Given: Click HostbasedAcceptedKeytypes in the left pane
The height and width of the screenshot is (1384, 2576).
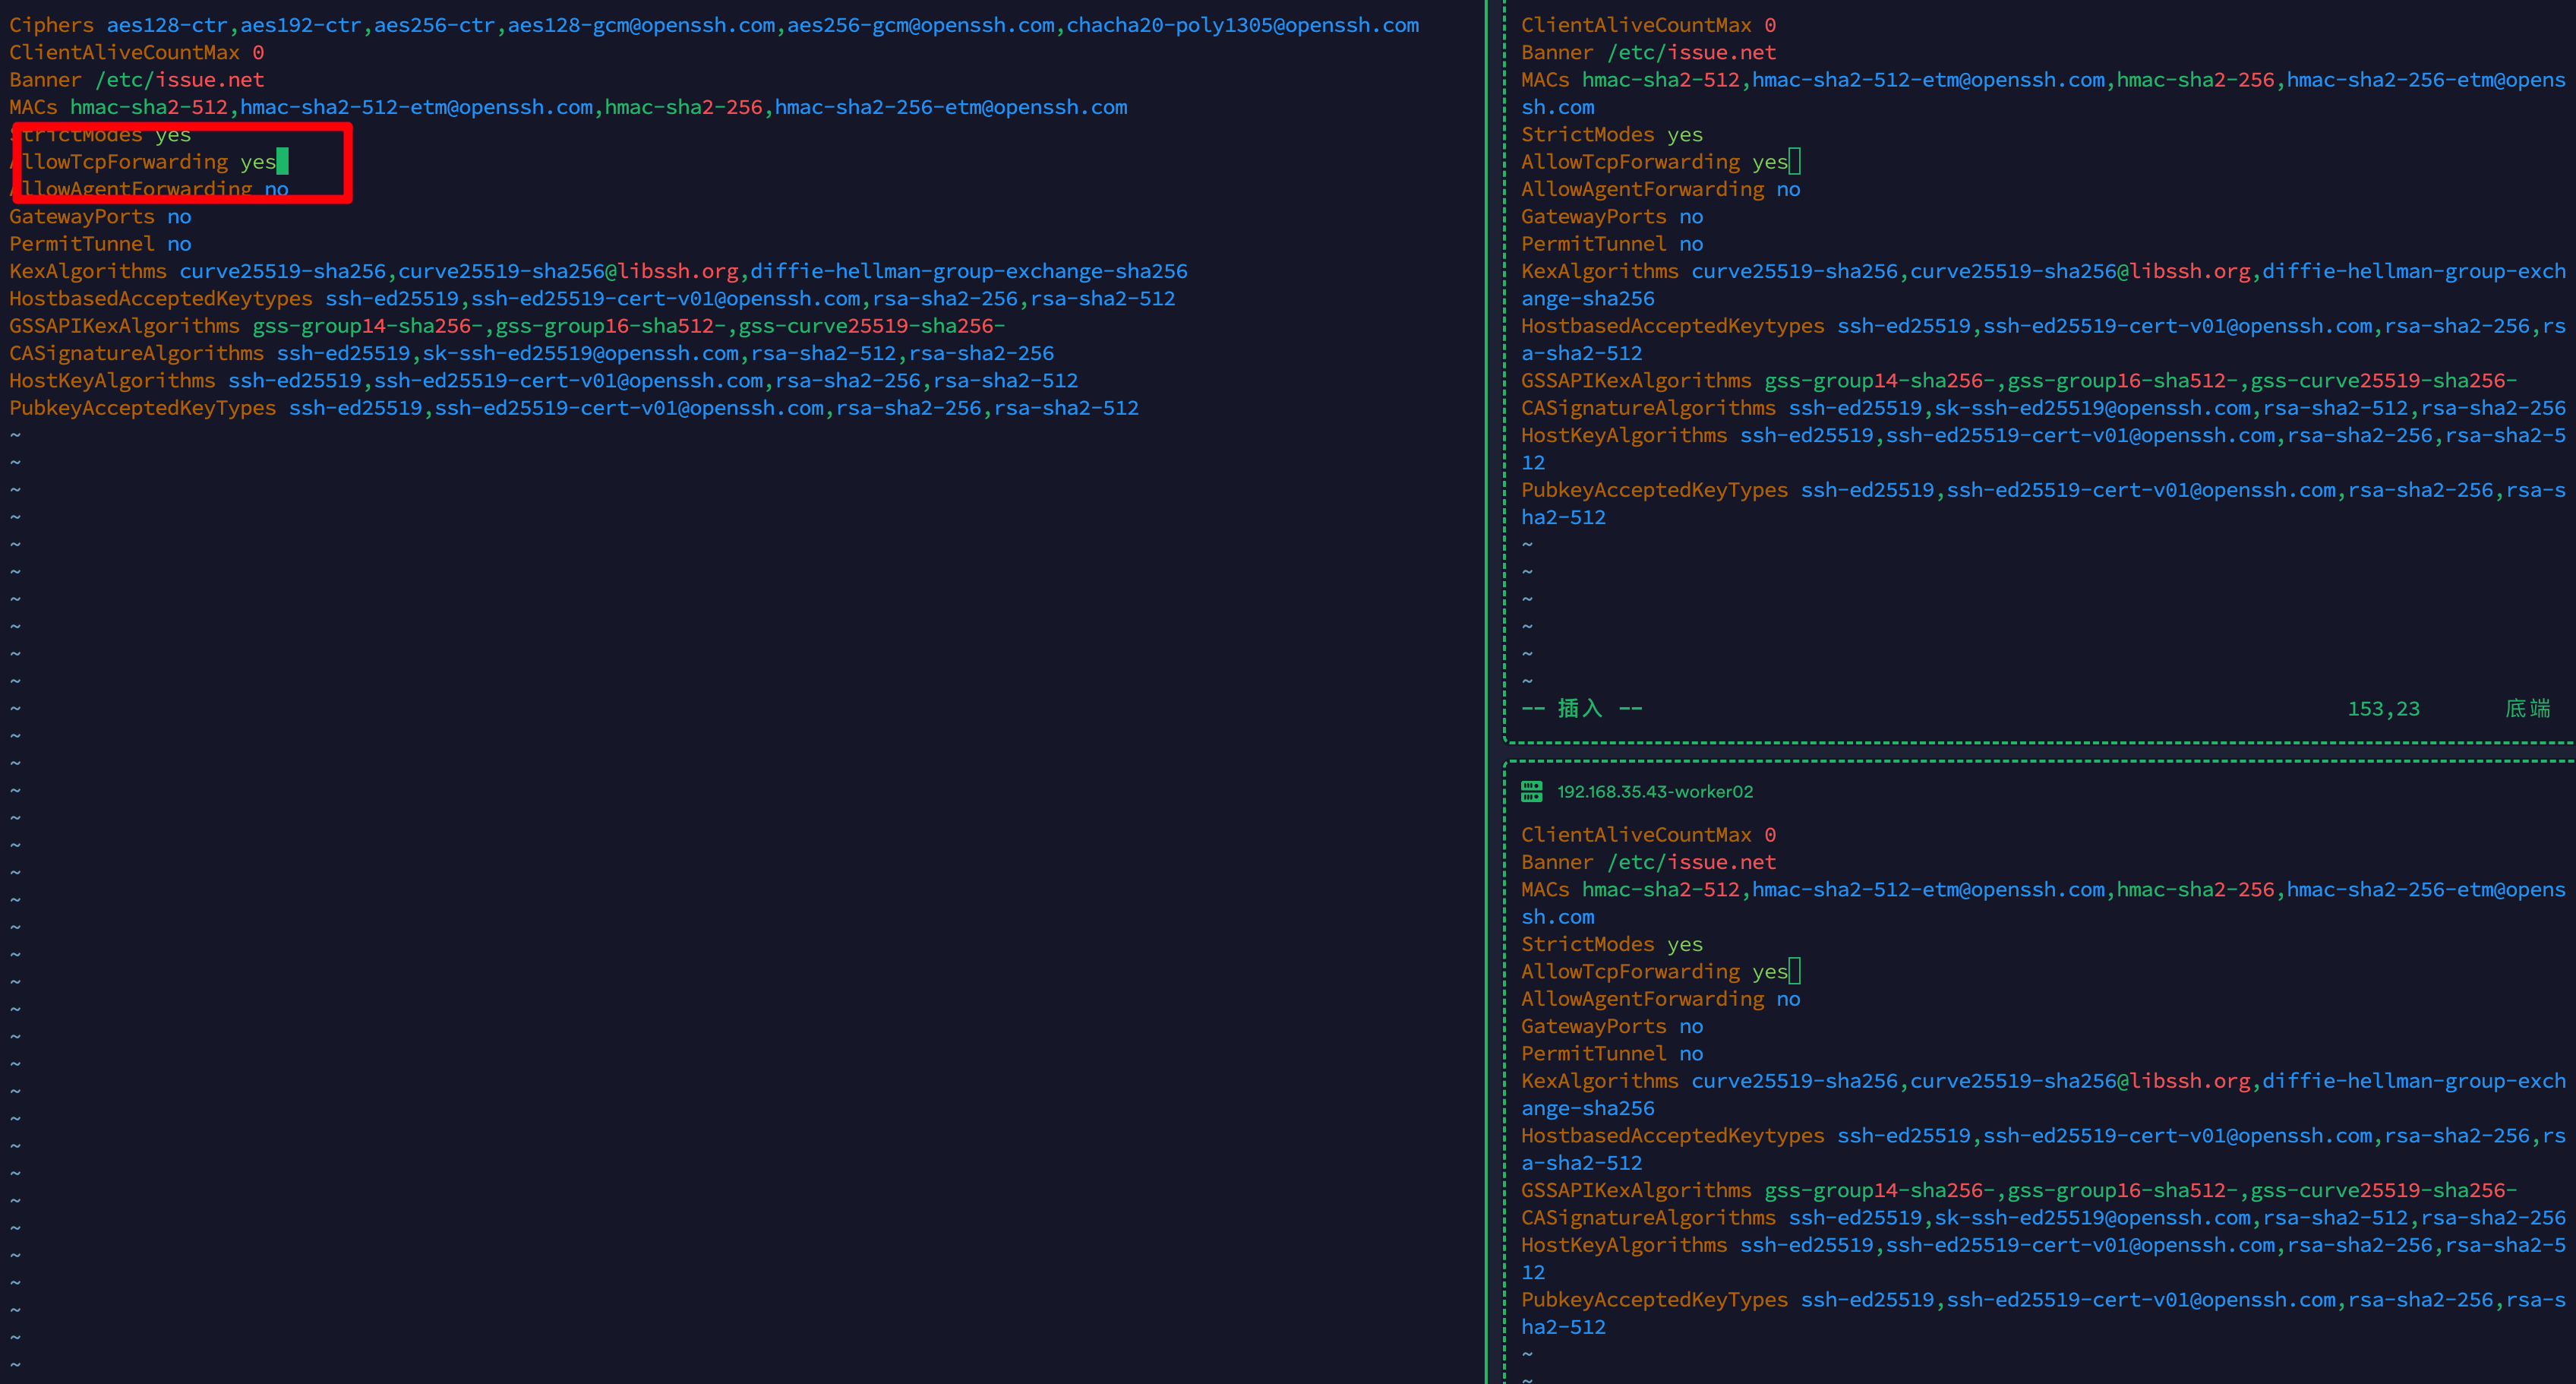Looking at the screenshot, I should coord(160,298).
